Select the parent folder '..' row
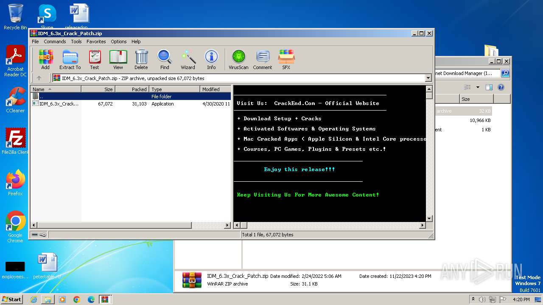The image size is (543, 305). [x=131, y=97]
